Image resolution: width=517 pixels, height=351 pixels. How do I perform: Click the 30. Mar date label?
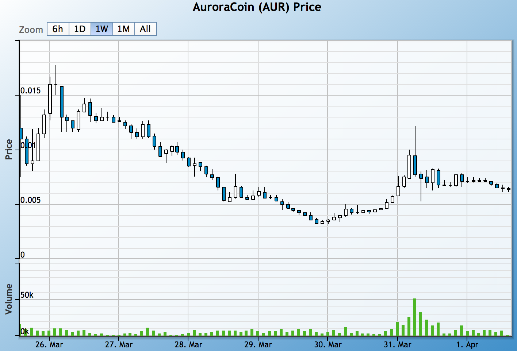point(328,344)
